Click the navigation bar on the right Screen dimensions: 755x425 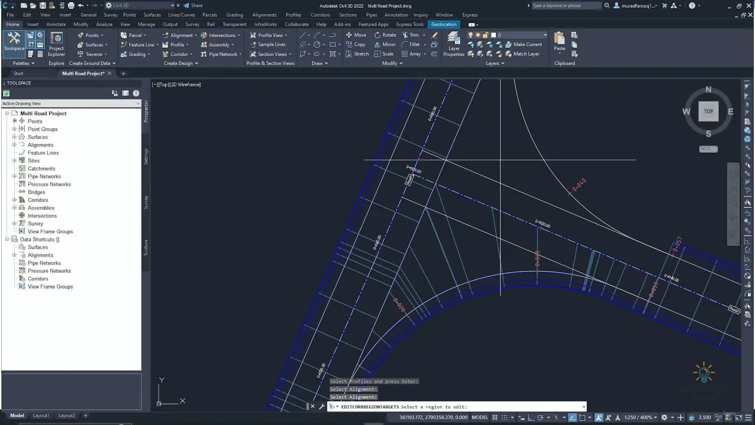733,204
